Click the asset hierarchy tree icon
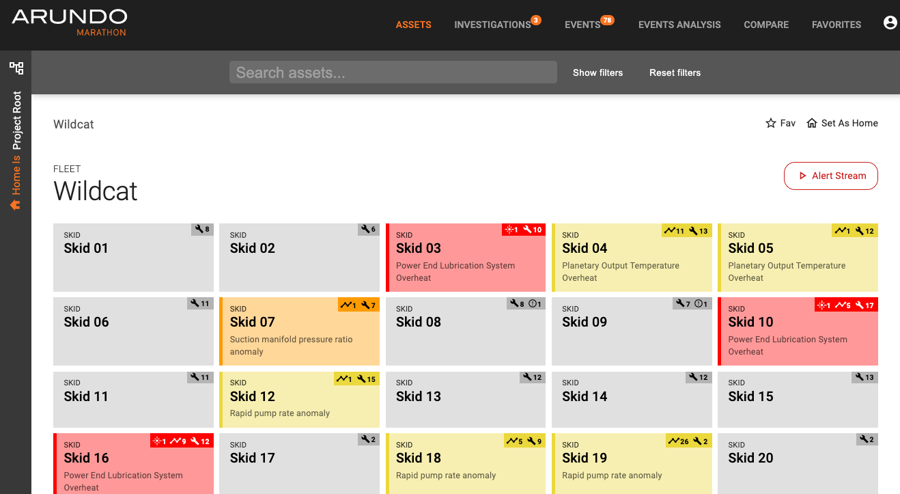 (16, 68)
